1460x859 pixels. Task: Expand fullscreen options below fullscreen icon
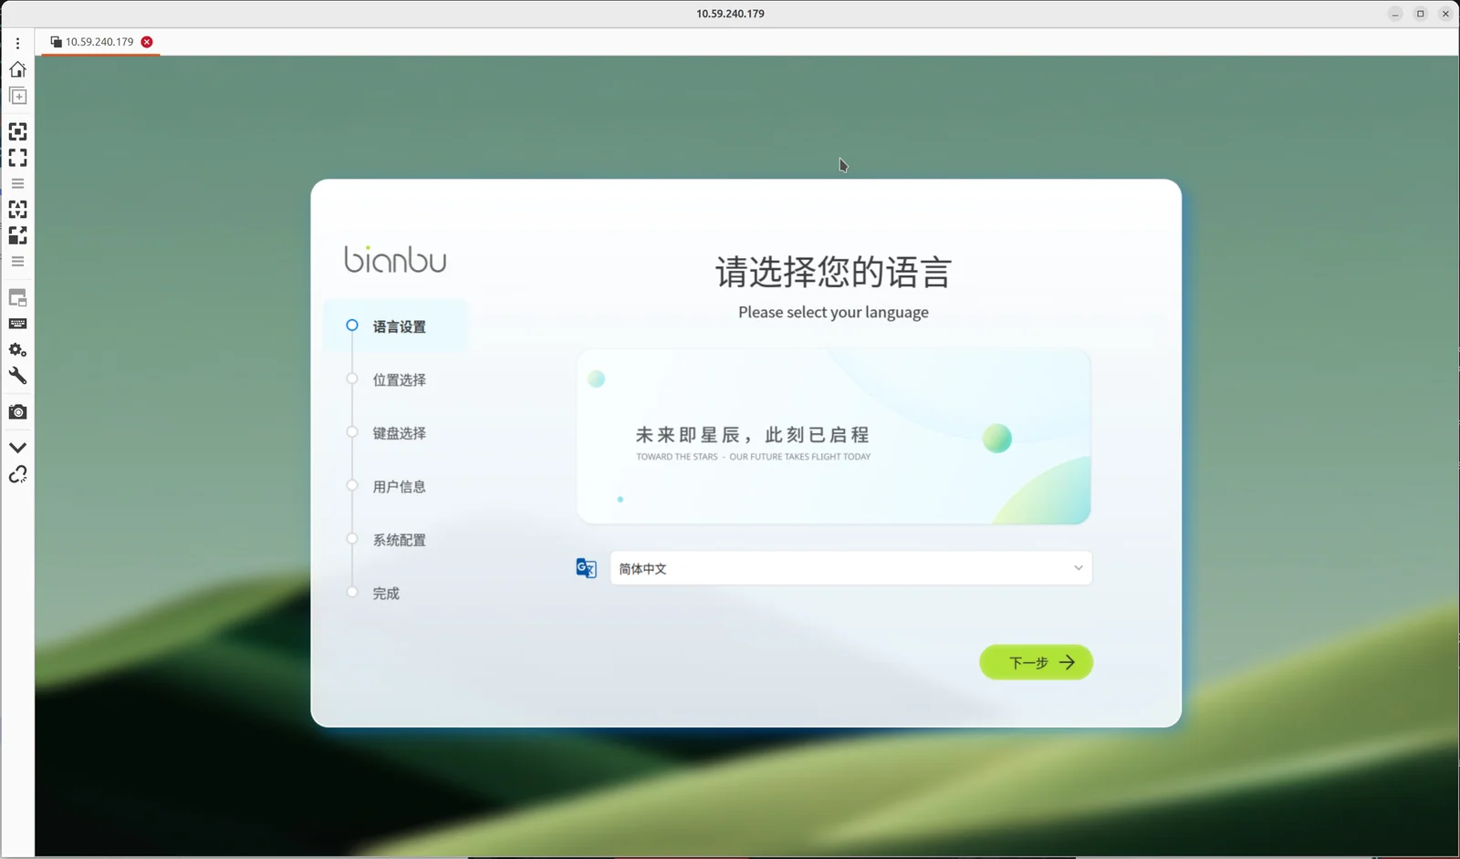(x=17, y=183)
